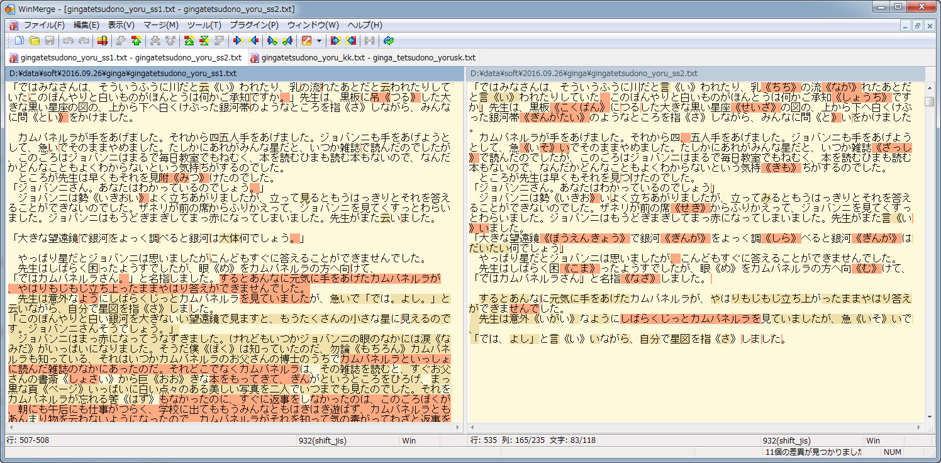Jump to the previous difference
This screenshot has width=941, height=463.
(x=137, y=40)
